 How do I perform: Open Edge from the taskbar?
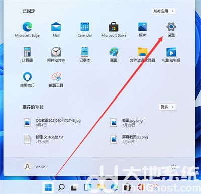click(114, 187)
